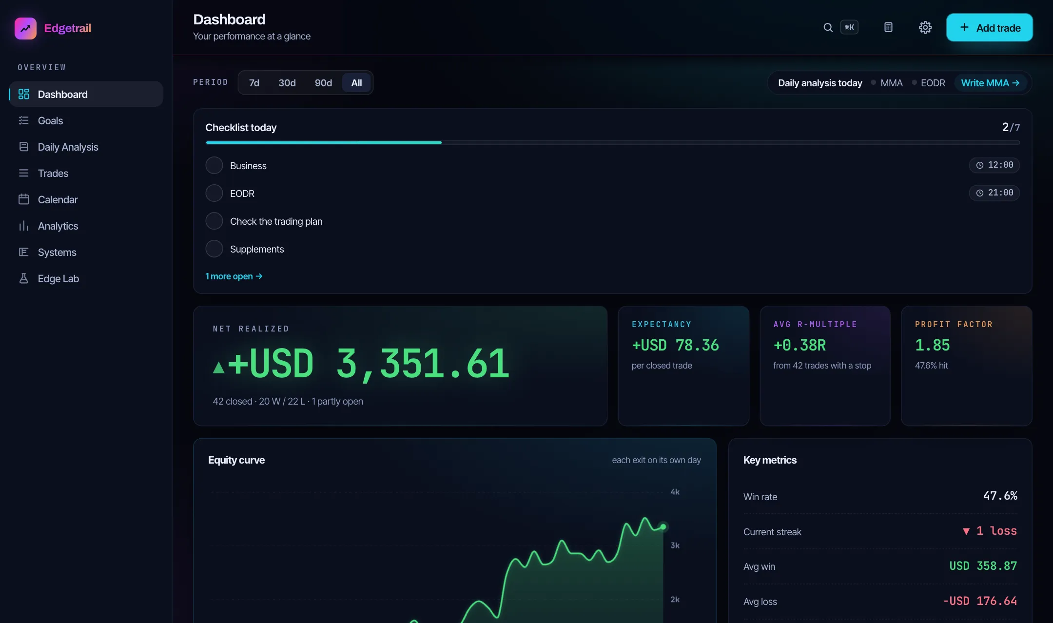Click Add trade button
This screenshot has width=1053, height=623.
990,28
